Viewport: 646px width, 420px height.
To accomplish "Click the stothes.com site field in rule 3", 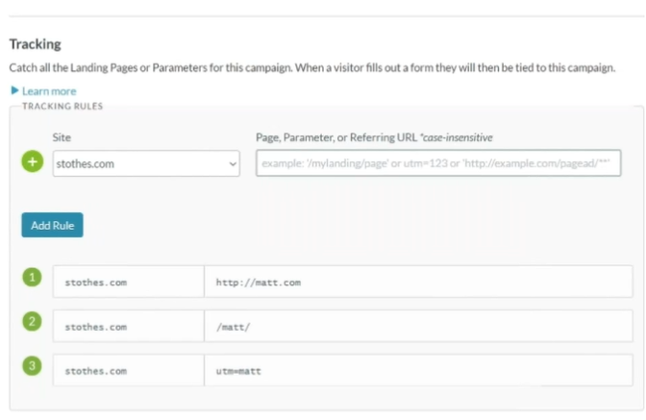I will tap(128, 370).
